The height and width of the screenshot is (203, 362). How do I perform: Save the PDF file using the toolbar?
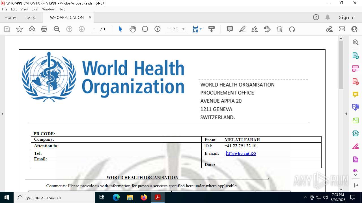(x=7, y=29)
